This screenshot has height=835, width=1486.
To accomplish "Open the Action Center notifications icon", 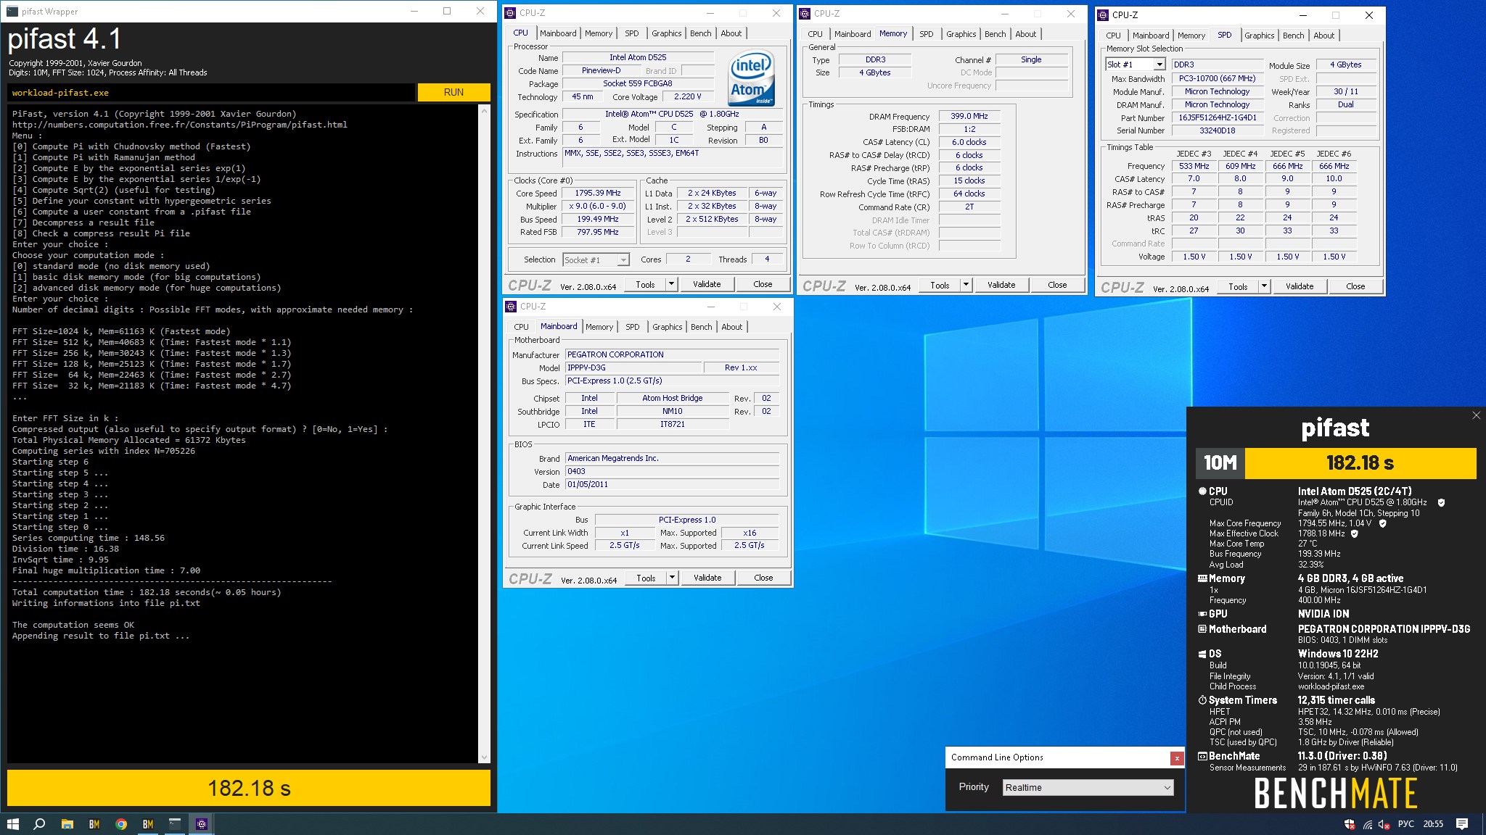I will 1462,824.
